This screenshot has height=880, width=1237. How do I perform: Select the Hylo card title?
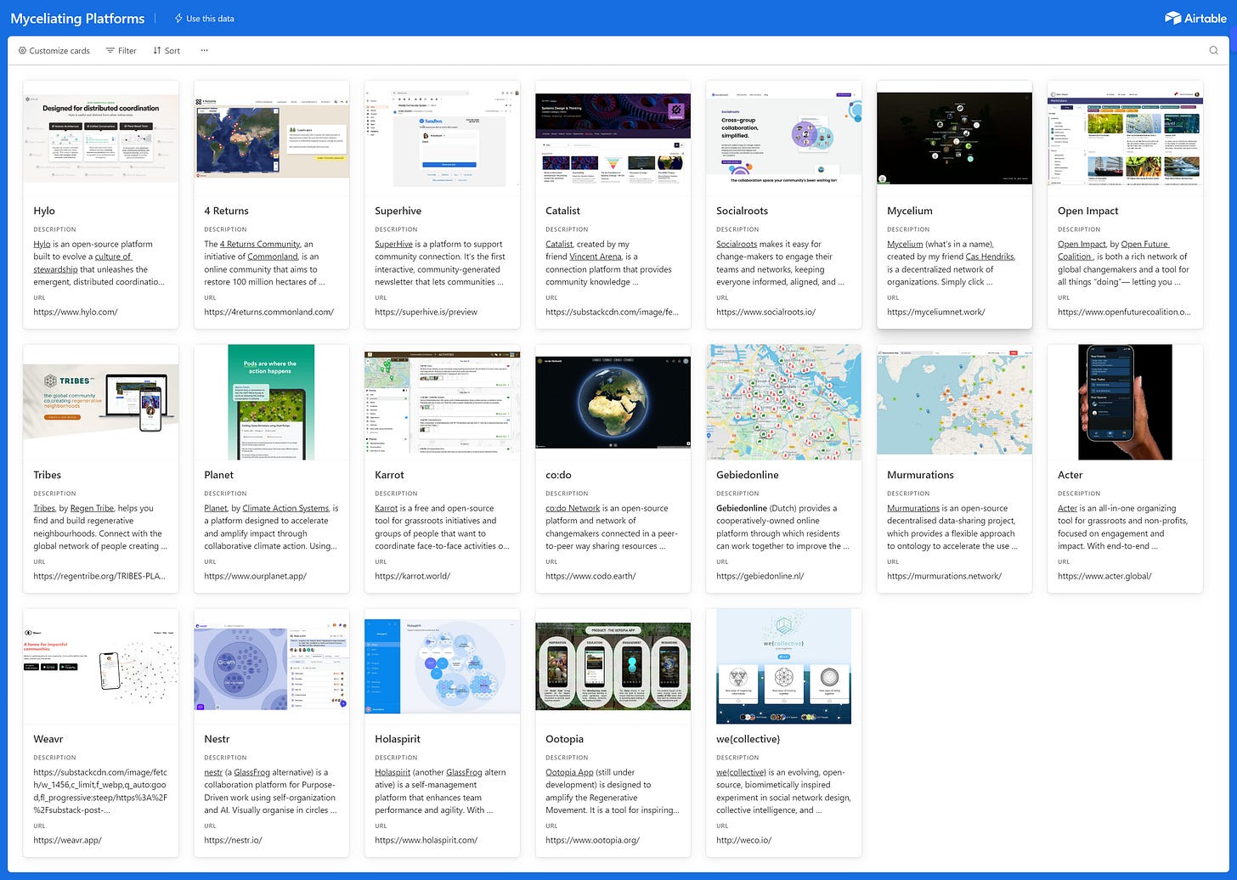(44, 211)
